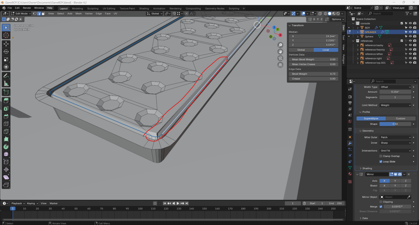Image resolution: width=419 pixels, height=225 pixels.
Task: Open the Sculpting workspace tab
Action: 93,9
